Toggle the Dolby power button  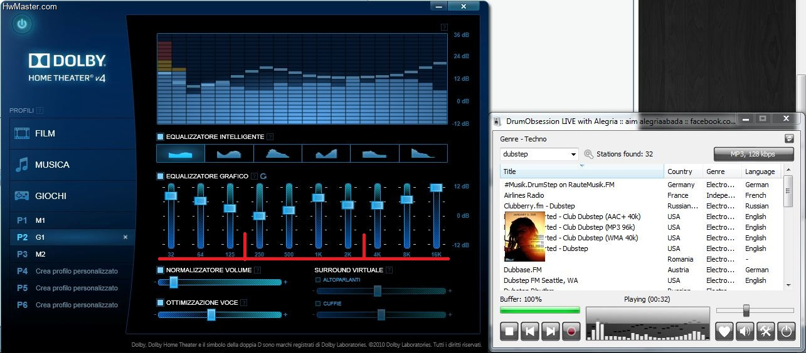point(22,24)
